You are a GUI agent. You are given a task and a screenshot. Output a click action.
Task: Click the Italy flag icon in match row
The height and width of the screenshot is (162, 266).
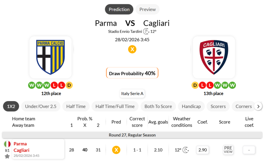(7, 144)
